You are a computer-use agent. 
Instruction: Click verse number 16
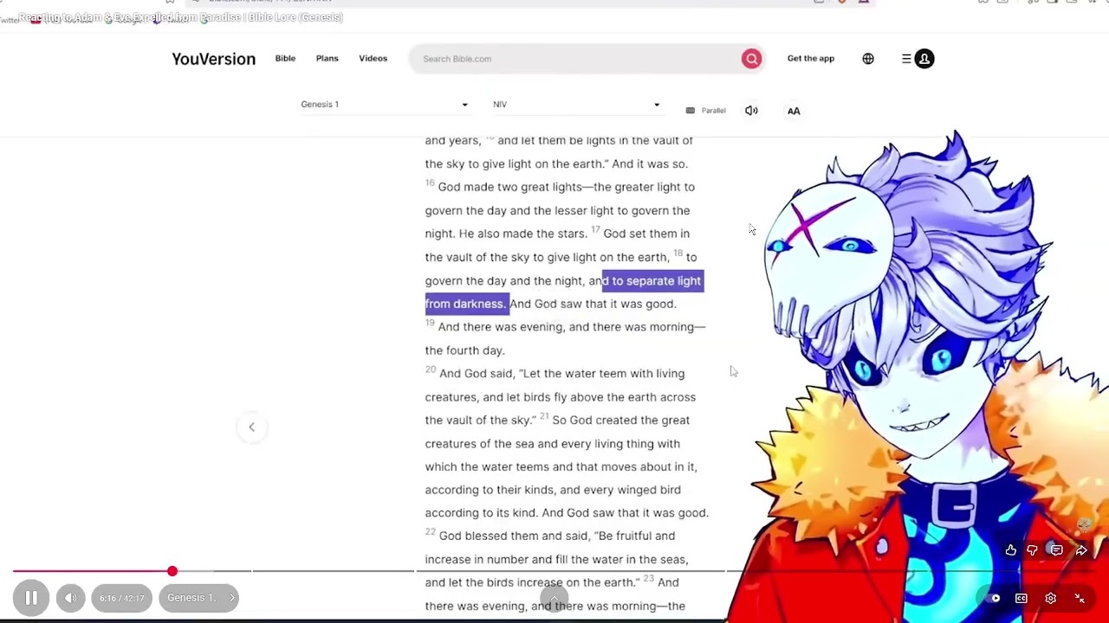pos(430,183)
